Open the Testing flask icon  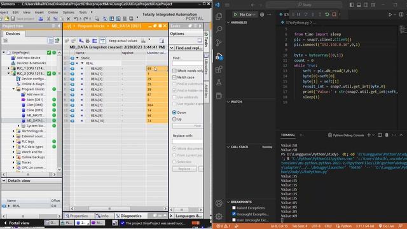219,82
